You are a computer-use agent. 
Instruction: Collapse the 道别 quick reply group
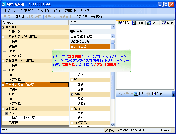point(72,80)
